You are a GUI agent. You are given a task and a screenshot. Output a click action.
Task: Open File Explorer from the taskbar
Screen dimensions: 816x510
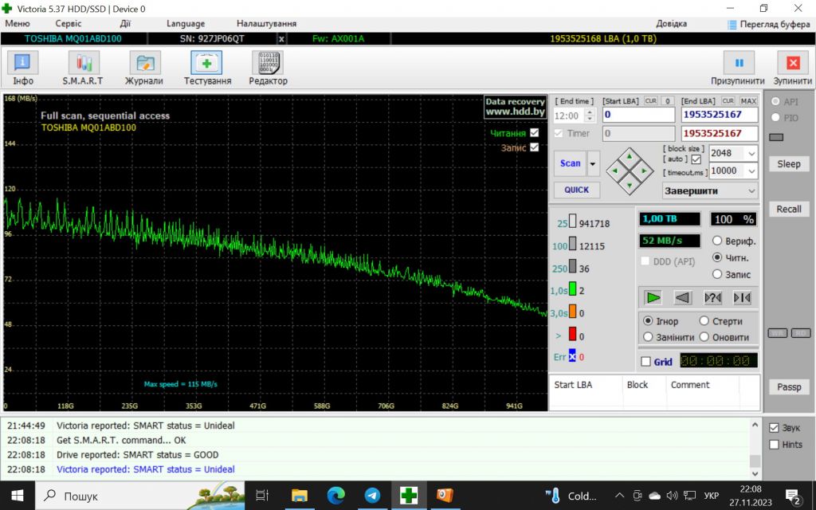[300, 496]
